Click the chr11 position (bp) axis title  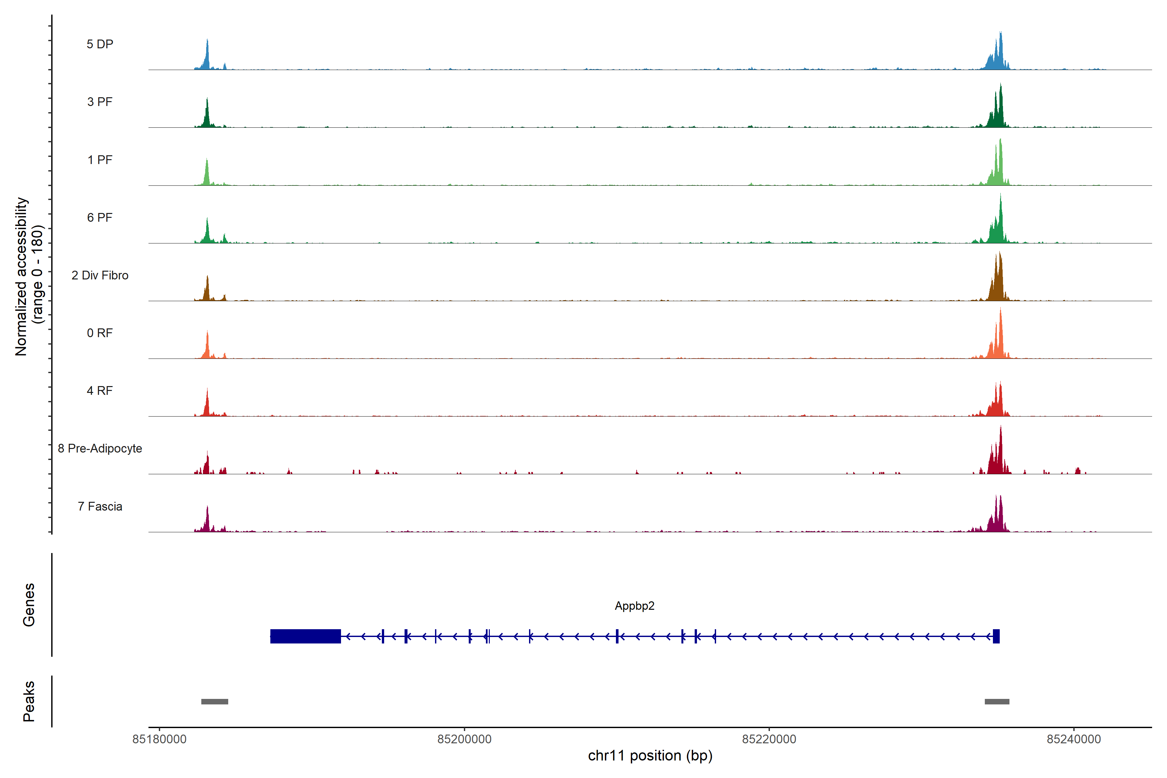click(650, 756)
